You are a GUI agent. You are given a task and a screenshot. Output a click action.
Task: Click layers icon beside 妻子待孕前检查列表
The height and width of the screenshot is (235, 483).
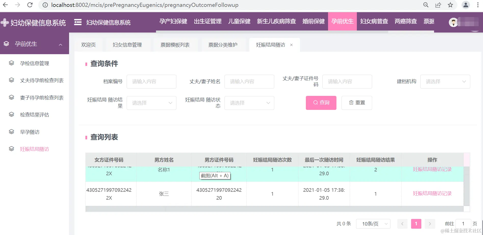[x=11, y=97]
